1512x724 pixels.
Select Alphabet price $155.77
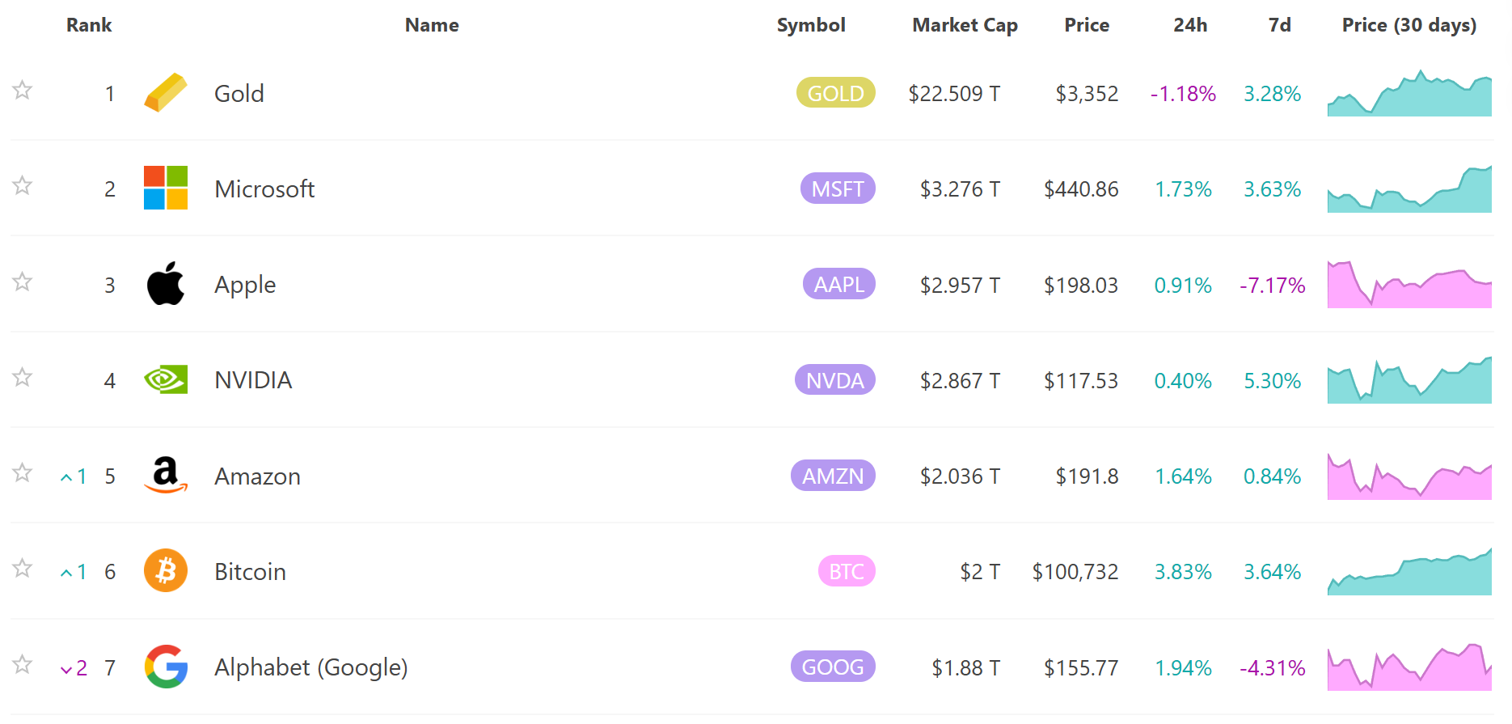pyautogui.click(x=1081, y=668)
